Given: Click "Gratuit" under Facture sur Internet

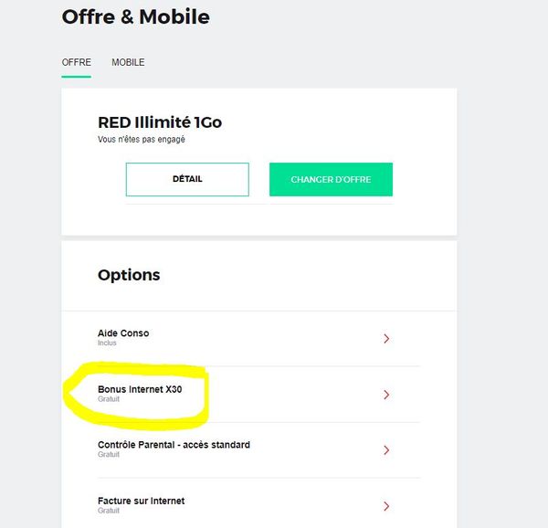Looking at the screenshot, I should 109,511.
